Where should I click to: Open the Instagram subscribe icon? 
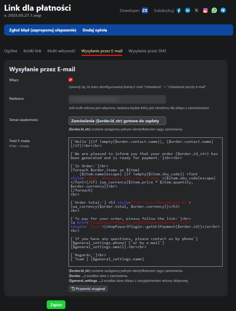[205, 11]
